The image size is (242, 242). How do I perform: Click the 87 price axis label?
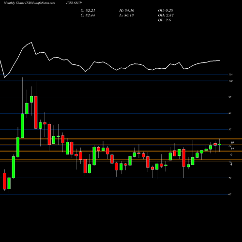[230, 129]
